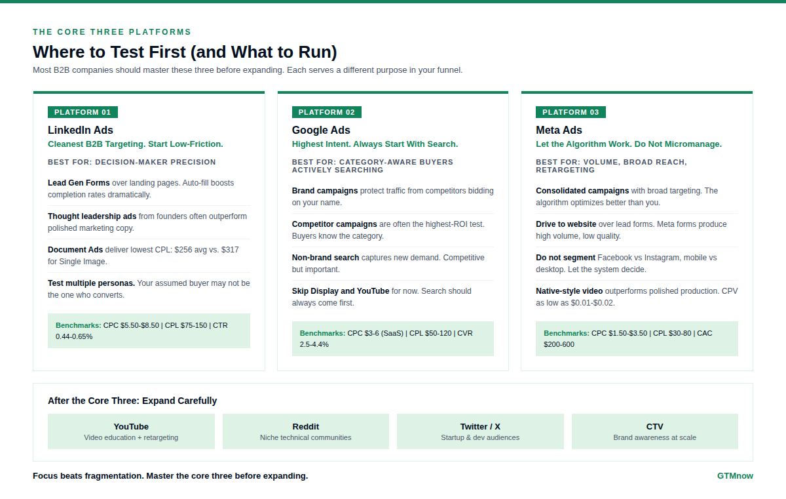
Task: Select the PLATFORM 02 badge
Action: click(327, 112)
